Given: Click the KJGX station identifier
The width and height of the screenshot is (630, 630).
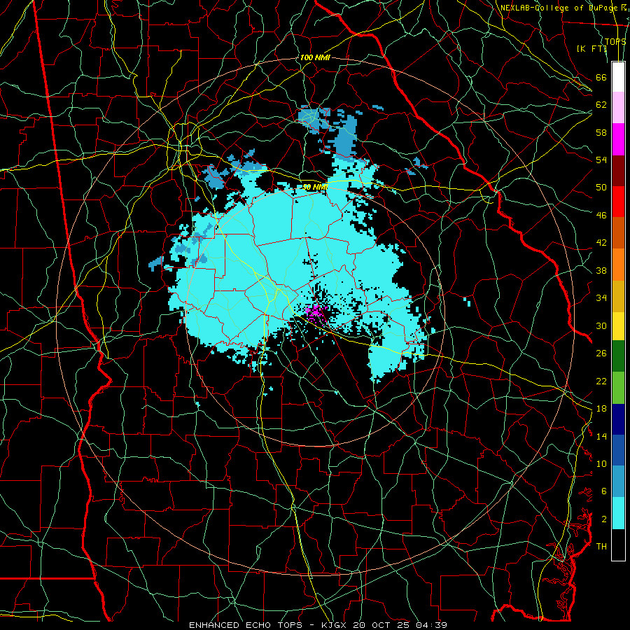Looking at the screenshot, I should pyautogui.click(x=335, y=625).
